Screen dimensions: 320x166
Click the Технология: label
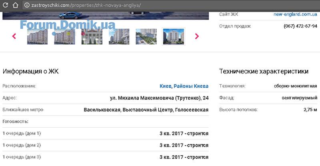click(232, 86)
